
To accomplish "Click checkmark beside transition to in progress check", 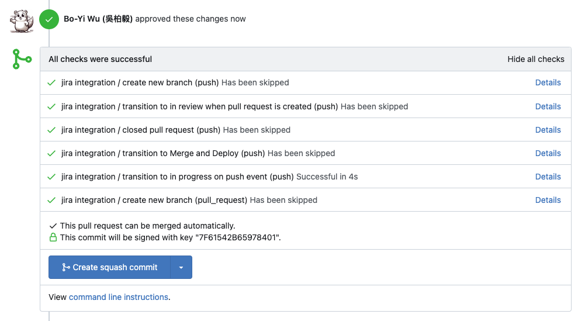I will point(52,177).
